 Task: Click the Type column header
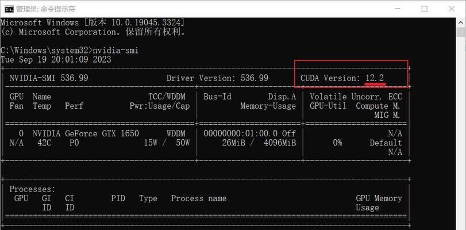point(148,198)
